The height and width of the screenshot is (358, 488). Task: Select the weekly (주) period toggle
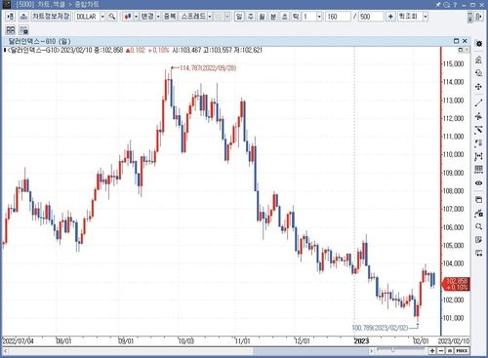[251, 17]
